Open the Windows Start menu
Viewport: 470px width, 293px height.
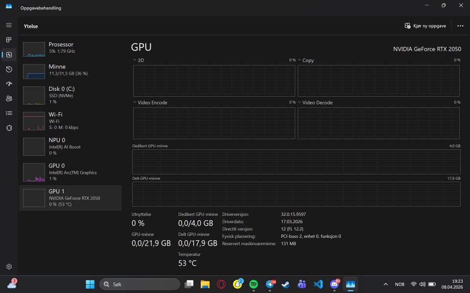tap(90, 284)
